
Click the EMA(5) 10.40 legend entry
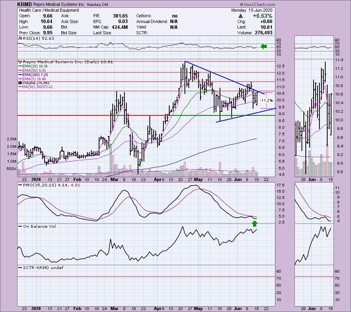click(x=34, y=79)
